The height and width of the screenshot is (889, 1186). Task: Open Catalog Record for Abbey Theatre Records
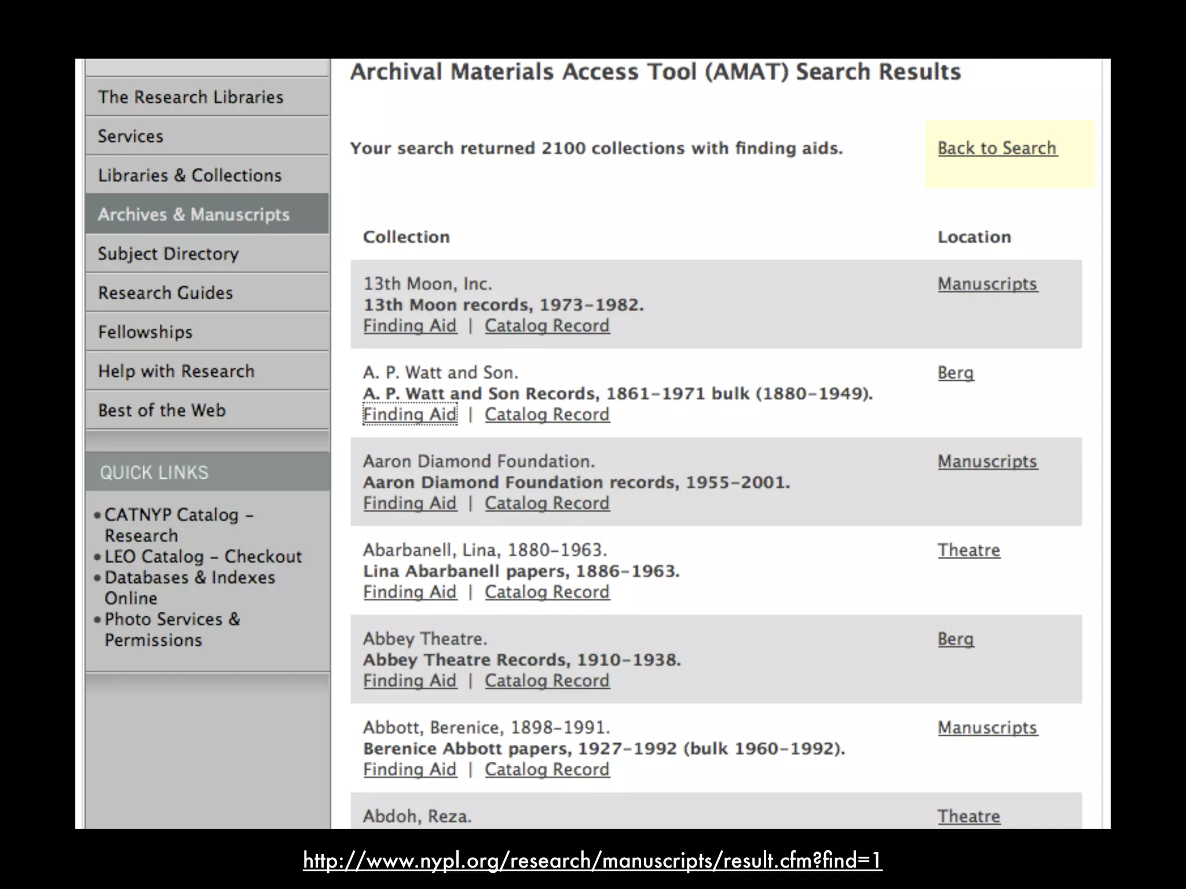(547, 681)
